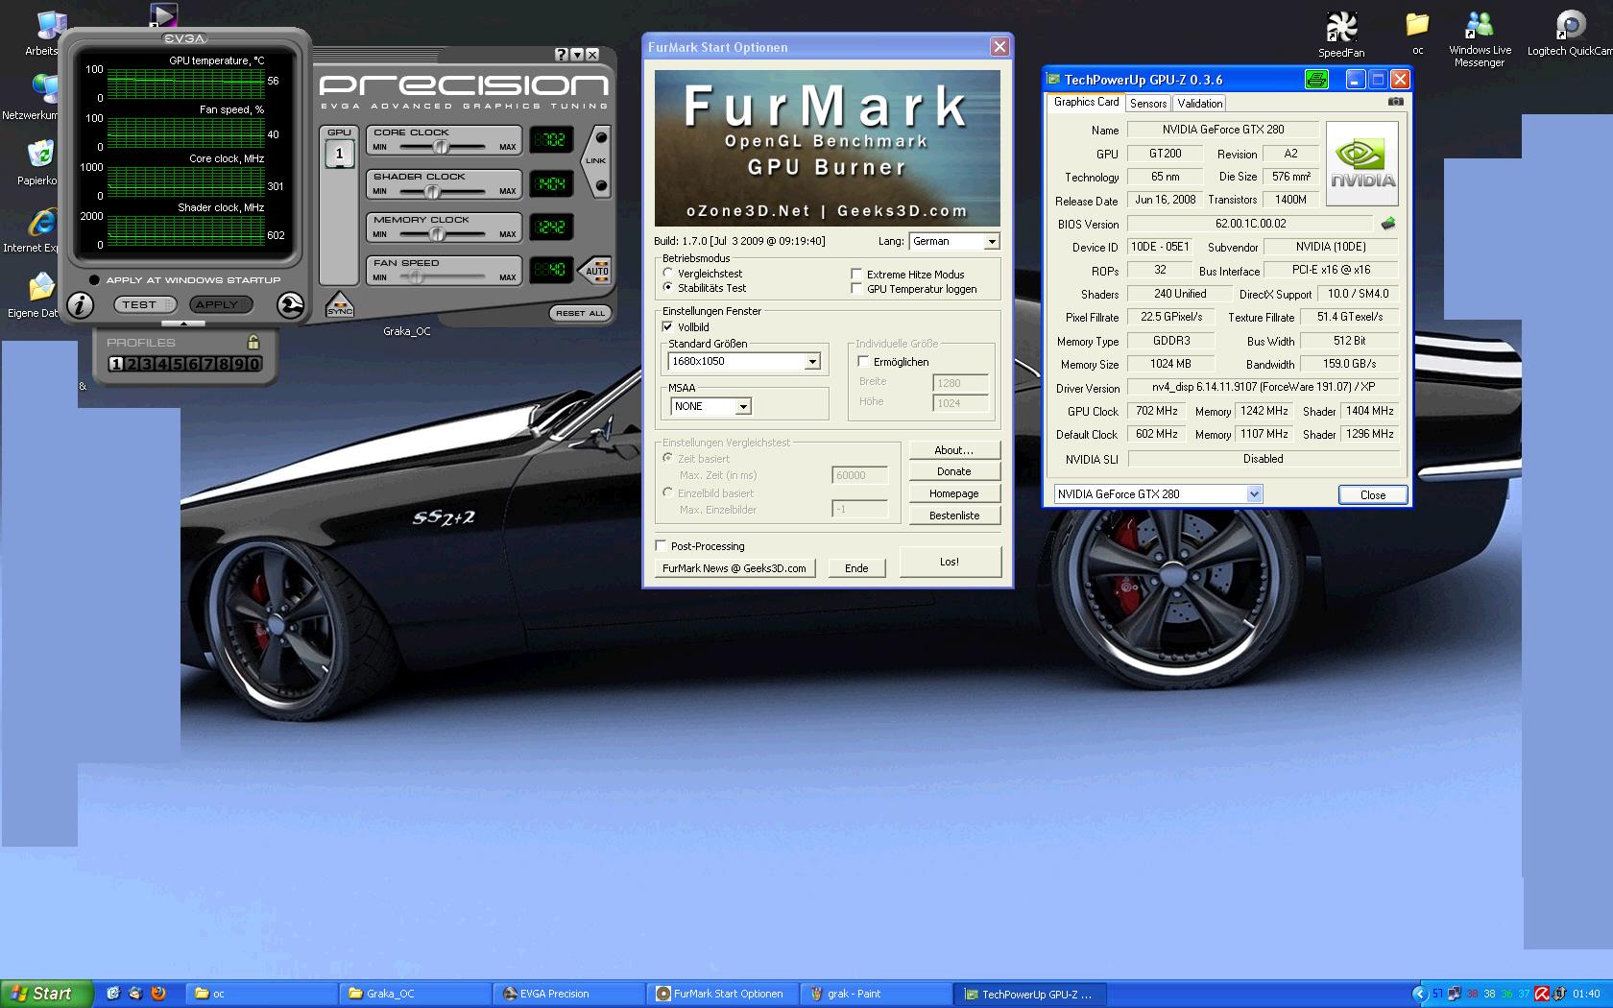
Task: Click the profiles lock icon in Precision
Action: (253, 342)
